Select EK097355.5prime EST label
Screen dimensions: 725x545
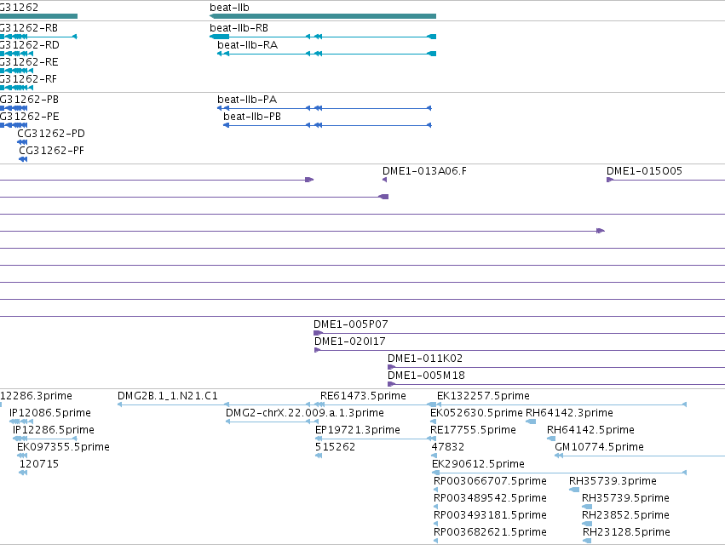(x=63, y=447)
